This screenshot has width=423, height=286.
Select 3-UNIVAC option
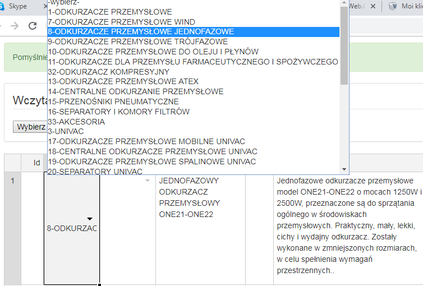pyautogui.click(x=194, y=132)
